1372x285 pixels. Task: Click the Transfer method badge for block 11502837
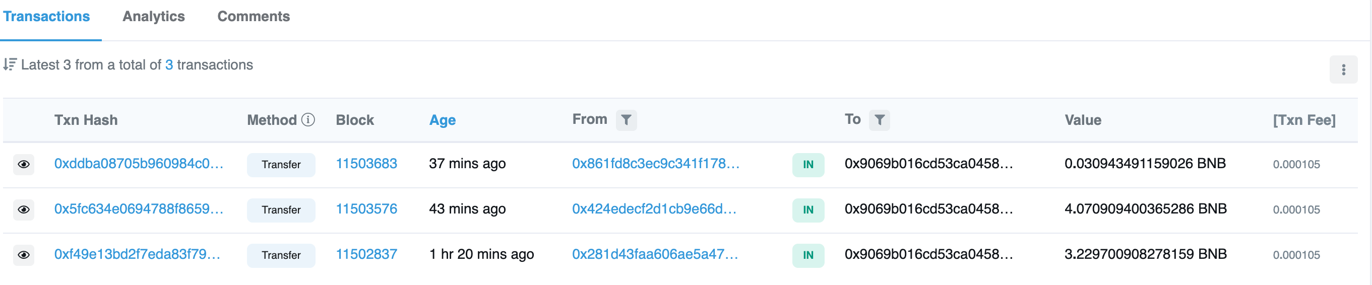pyautogui.click(x=281, y=255)
